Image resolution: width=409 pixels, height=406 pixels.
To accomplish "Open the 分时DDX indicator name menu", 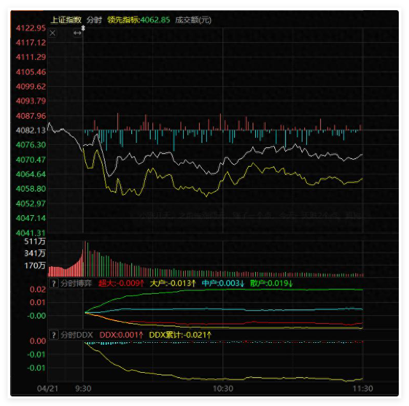I will pyautogui.click(x=76, y=335).
